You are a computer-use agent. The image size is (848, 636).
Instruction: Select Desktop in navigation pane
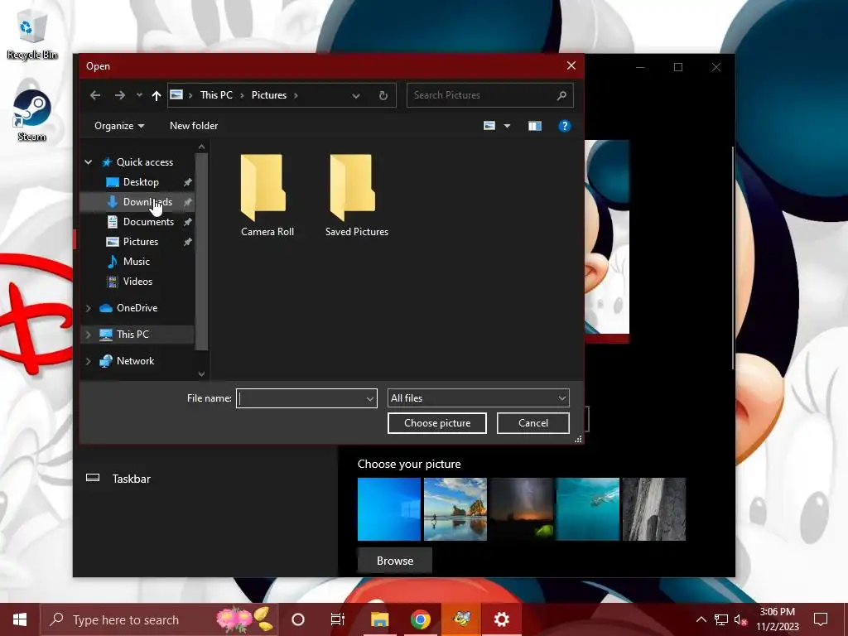141,181
